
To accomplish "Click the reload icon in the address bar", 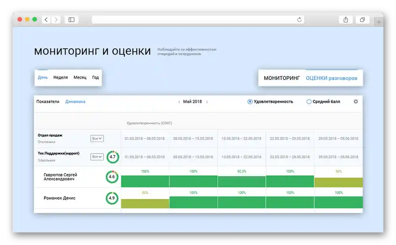I will point(300,19).
